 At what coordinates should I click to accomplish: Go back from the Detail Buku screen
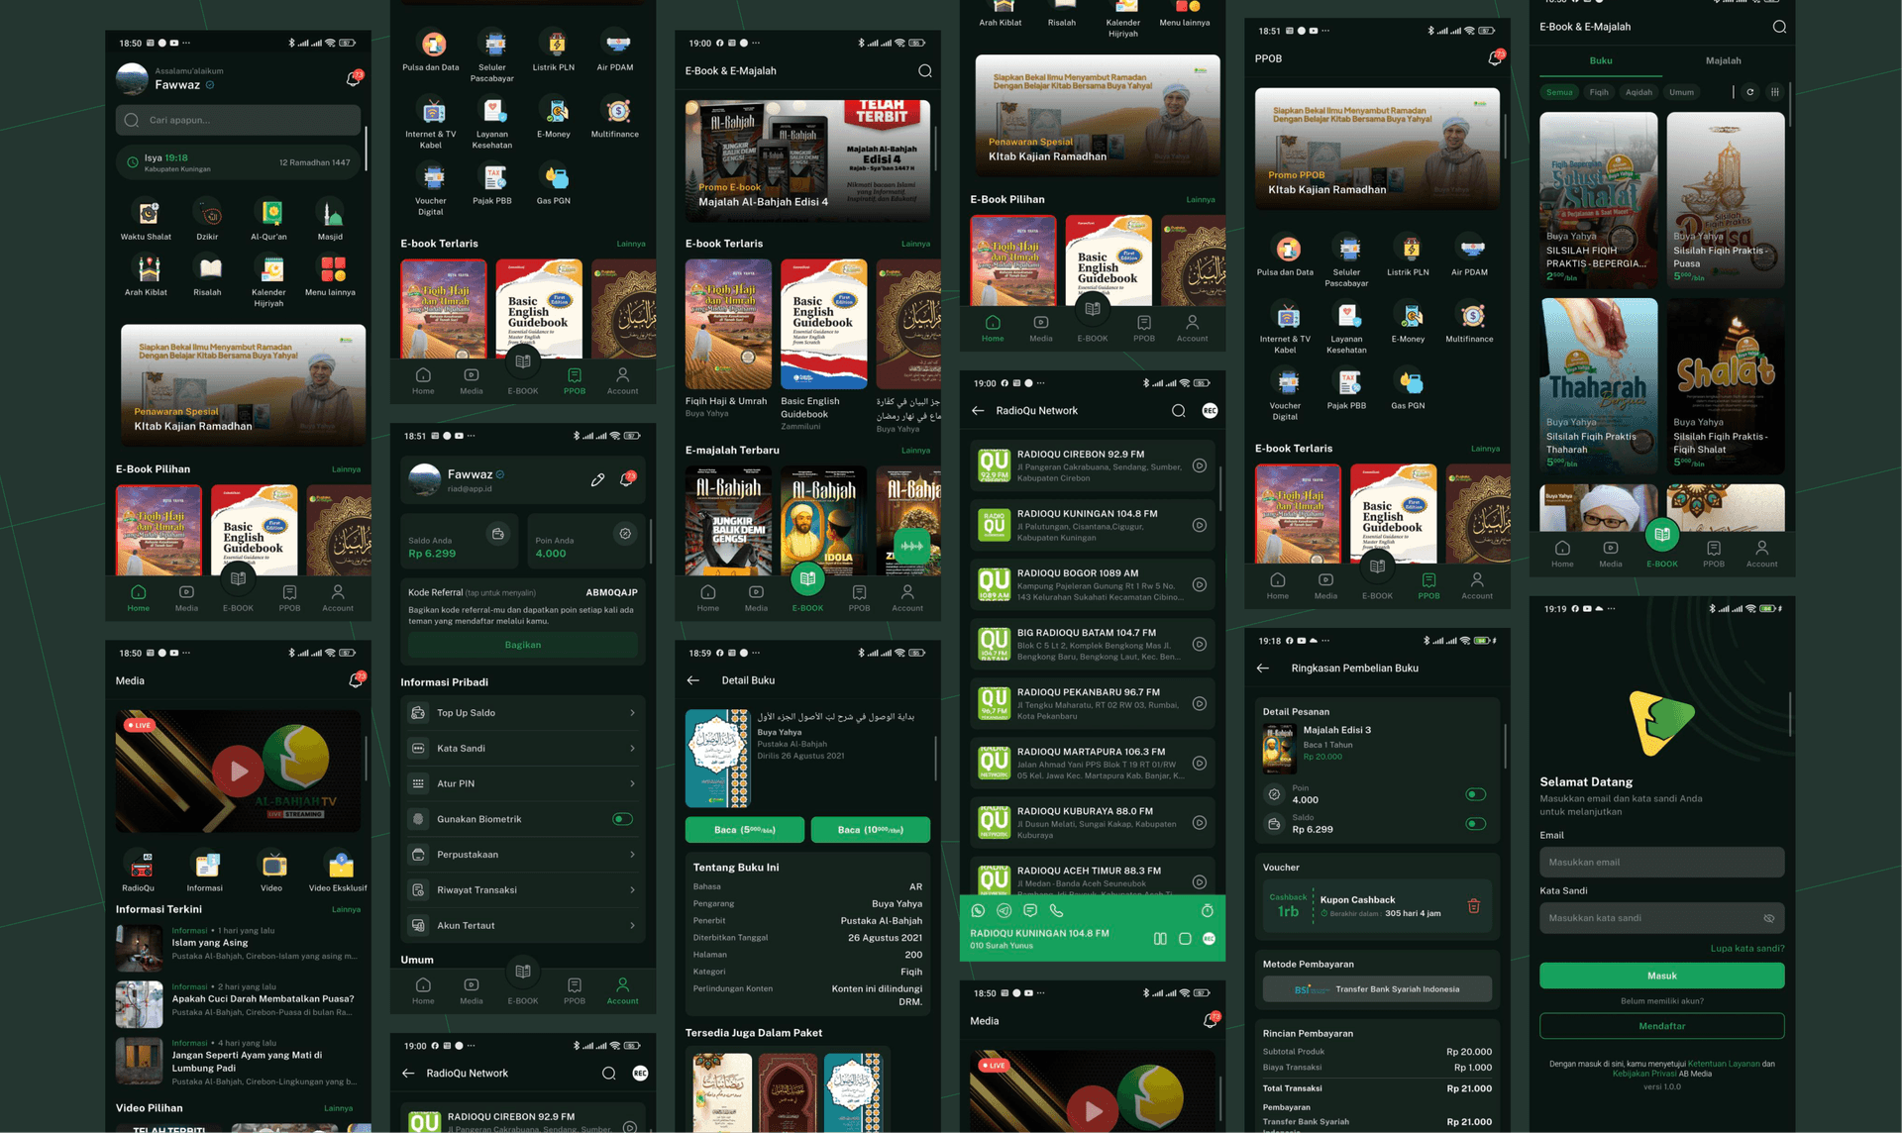pos(693,680)
